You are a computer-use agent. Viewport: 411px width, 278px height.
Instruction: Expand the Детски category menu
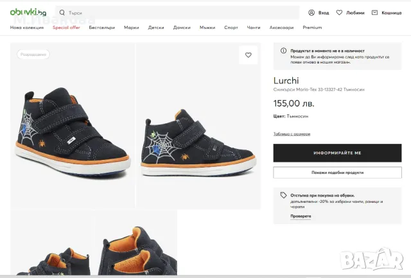tap(156, 28)
